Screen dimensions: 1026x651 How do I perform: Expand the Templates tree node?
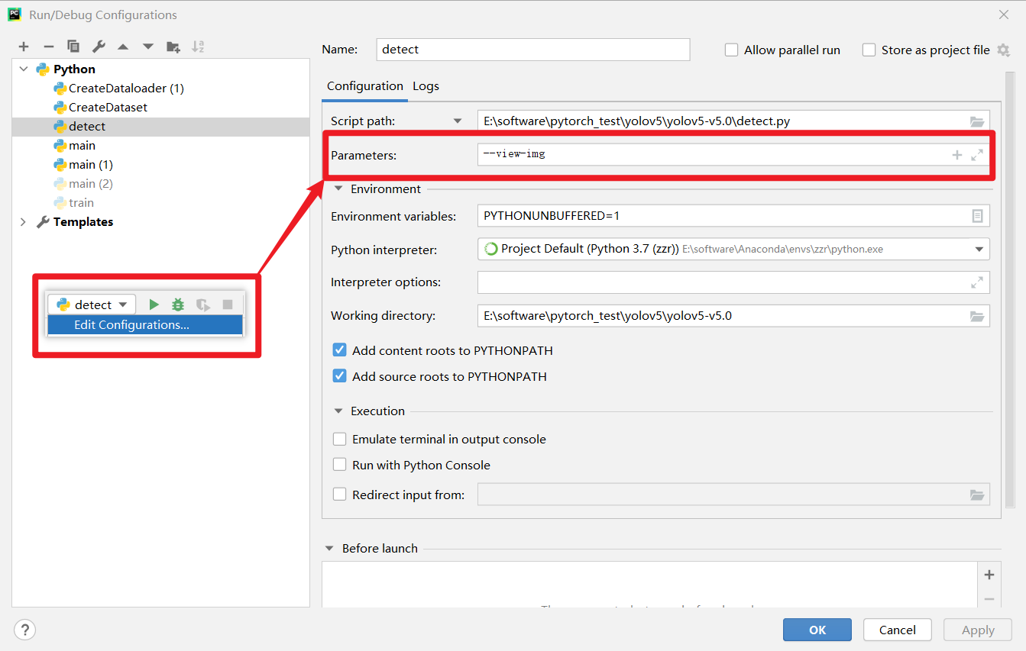[x=23, y=221]
